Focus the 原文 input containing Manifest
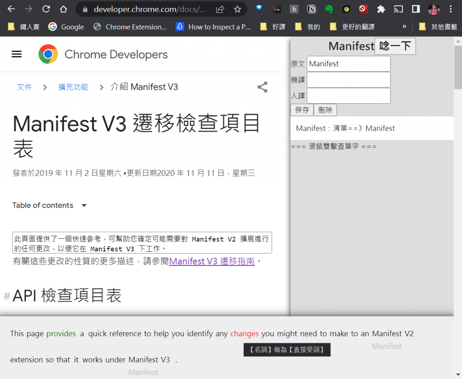Screen dimensions: 462x379 point(349,64)
